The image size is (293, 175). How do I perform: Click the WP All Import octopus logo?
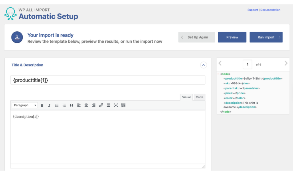pos(10,14)
